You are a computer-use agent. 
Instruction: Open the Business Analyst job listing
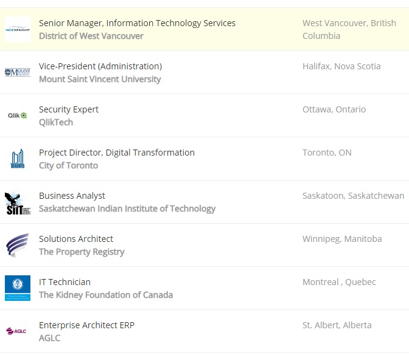point(72,196)
